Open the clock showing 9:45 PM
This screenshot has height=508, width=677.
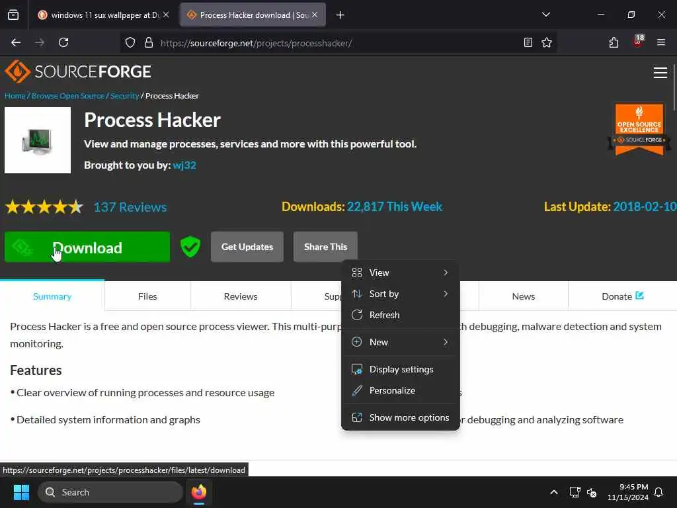pos(628,492)
